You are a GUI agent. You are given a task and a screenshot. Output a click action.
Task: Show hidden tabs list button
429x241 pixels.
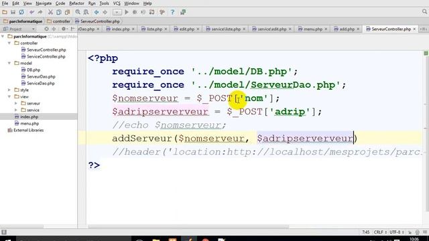tap(423, 29)
